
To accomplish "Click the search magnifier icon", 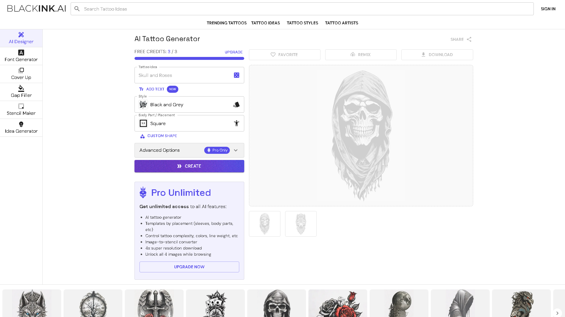I will click(77, 9).
